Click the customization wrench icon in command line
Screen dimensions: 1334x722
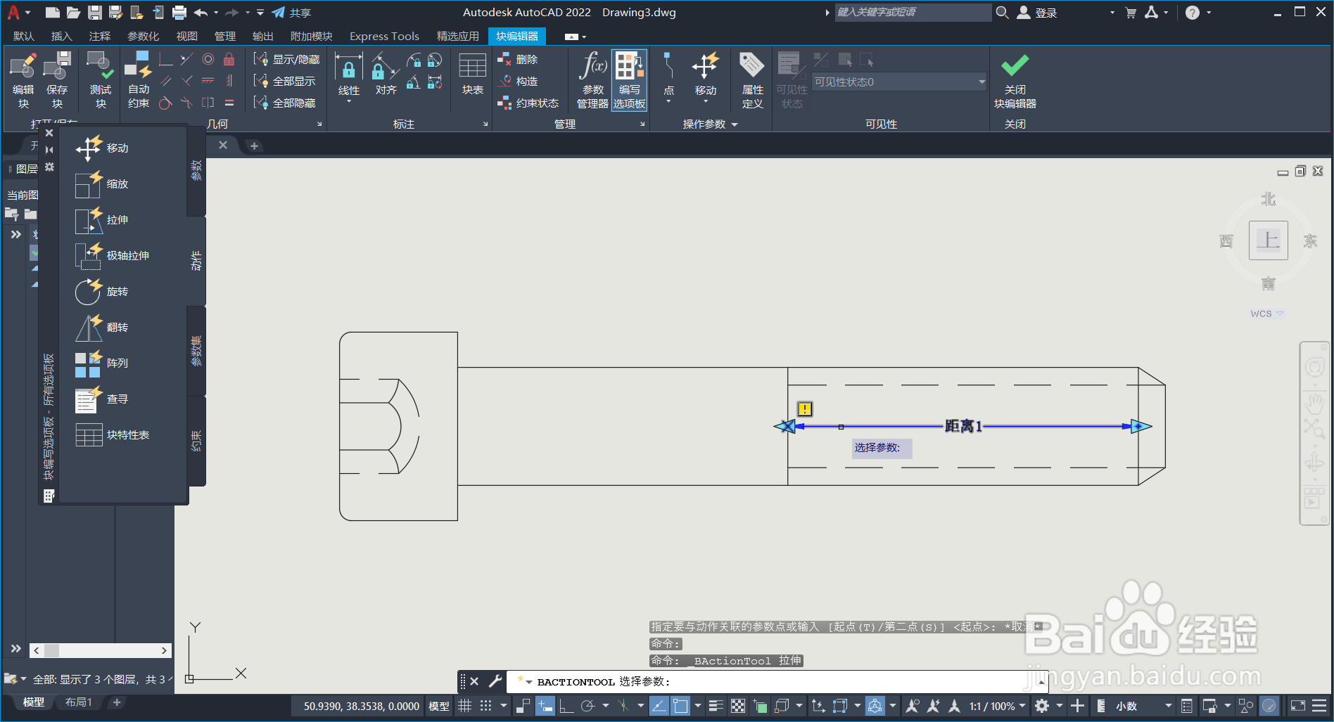click(x=495, y=681)
